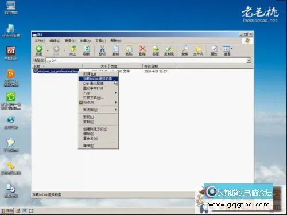
Task: Choose Open with Notepad (用记事本打开) entry
Action: click(x=98, y=88)
